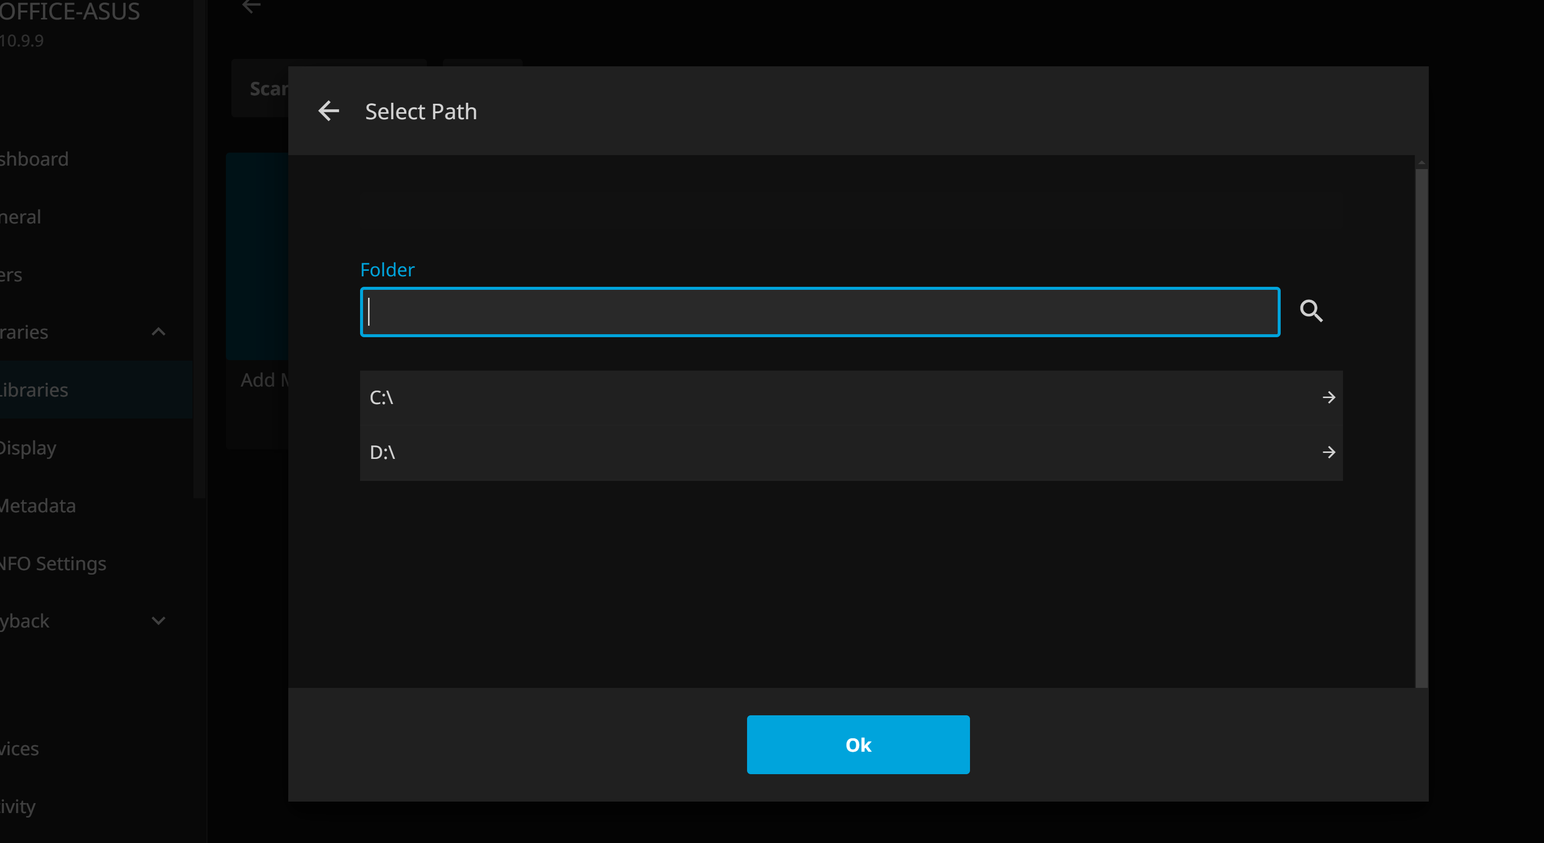Collapse the Libraries section chevron in sidebar
This screenshot has width=1544, height=843.
[158, 332]
